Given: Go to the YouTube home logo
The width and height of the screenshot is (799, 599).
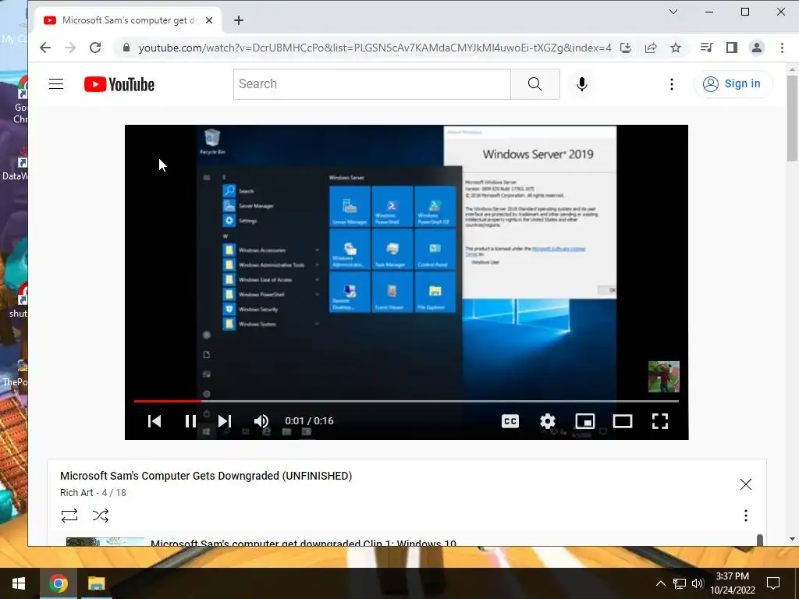Looking at the screenshot, I should (x=119, y=84).
